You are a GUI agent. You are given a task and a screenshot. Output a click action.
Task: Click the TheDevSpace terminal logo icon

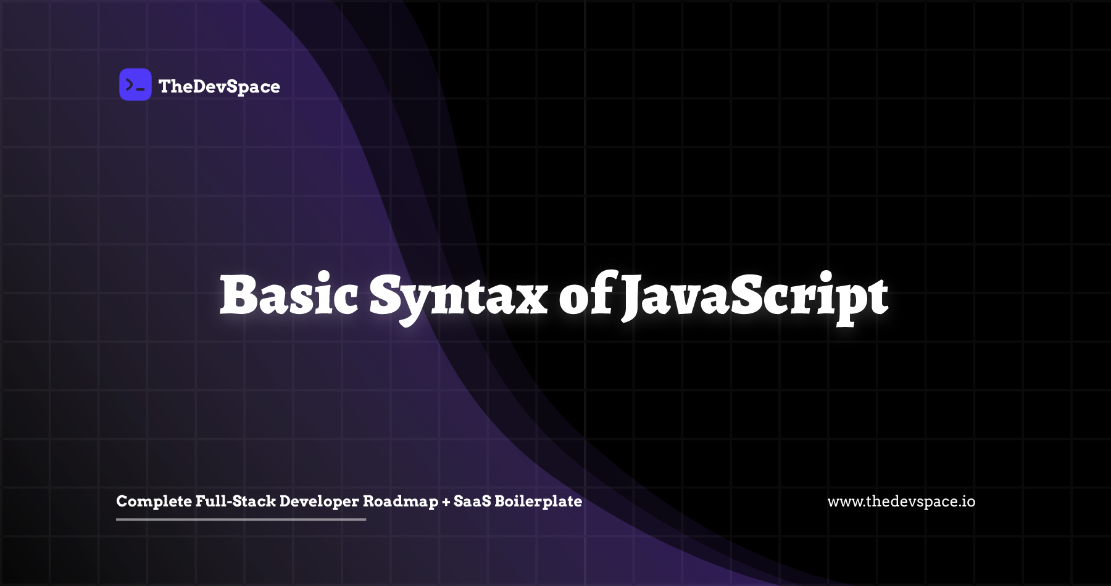pyautogui.click(x=135, y=85)
